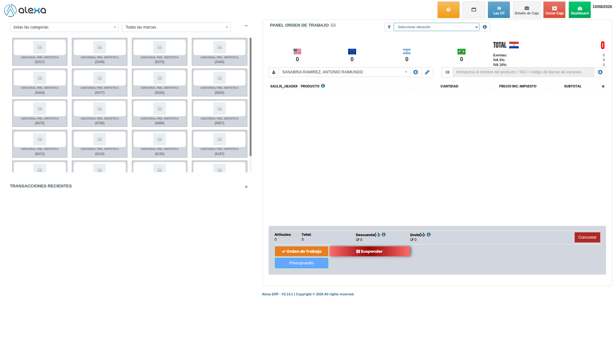The image size is (616, 346).
Task: Expand Transacciones Recientes with plus icon
Action: tap(246, 187)
